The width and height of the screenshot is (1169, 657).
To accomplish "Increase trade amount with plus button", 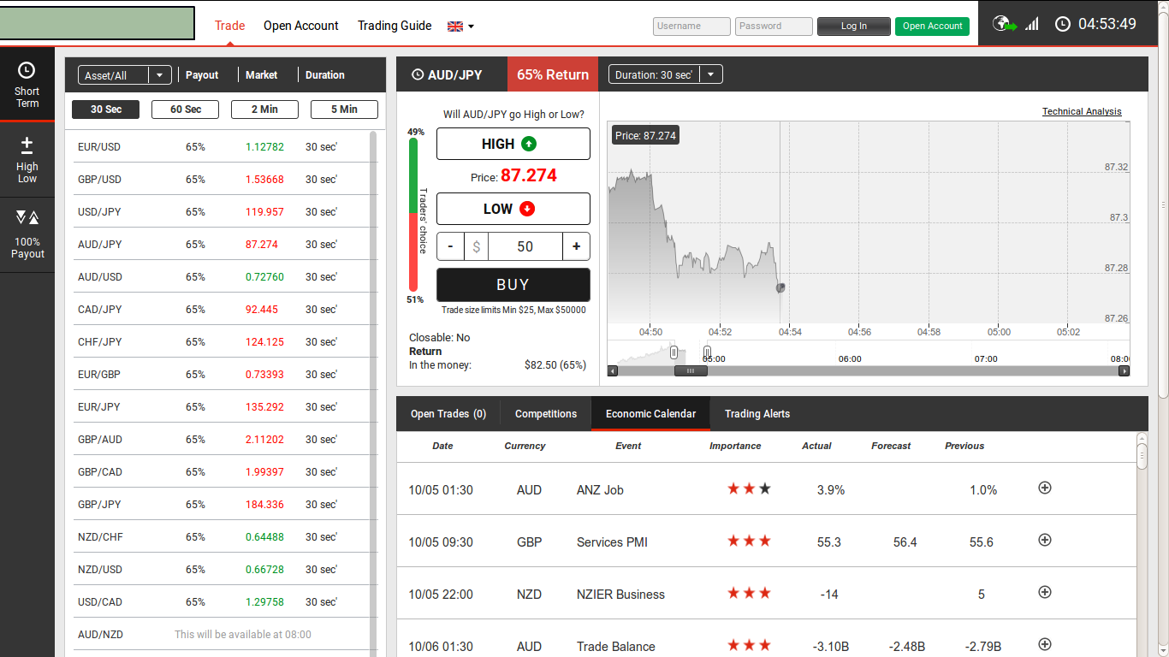I will 576,246.
